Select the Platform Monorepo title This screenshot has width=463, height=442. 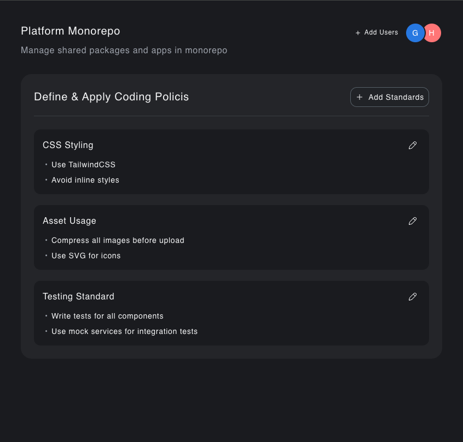tap(71, 31)
